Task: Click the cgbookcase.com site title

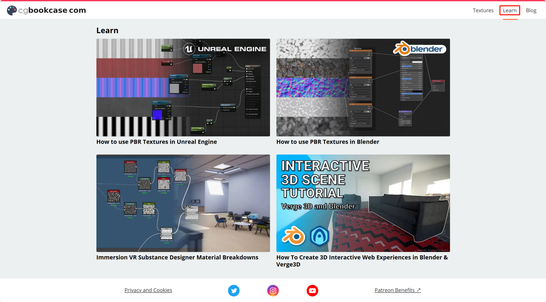Action: [52, 10]
